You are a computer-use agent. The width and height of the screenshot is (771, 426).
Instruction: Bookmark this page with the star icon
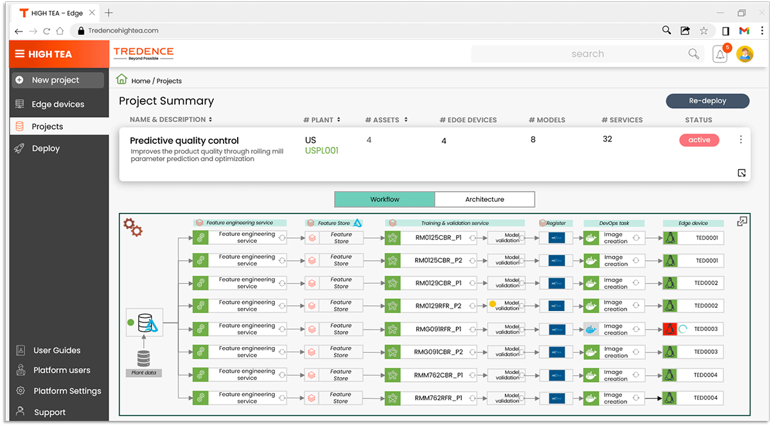coord(704,30)
